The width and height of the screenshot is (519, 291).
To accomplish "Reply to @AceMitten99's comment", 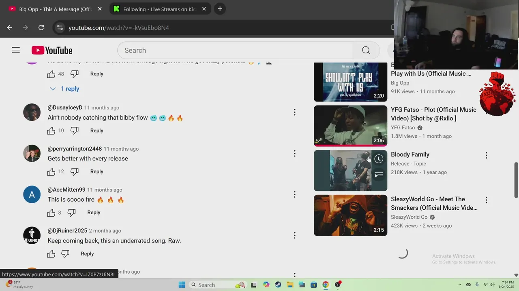I will pyautogui.click(x=94, y=213).
